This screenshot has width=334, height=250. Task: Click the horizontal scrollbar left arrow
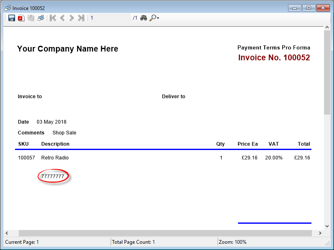pyautogui.click(x=7, y=232)
